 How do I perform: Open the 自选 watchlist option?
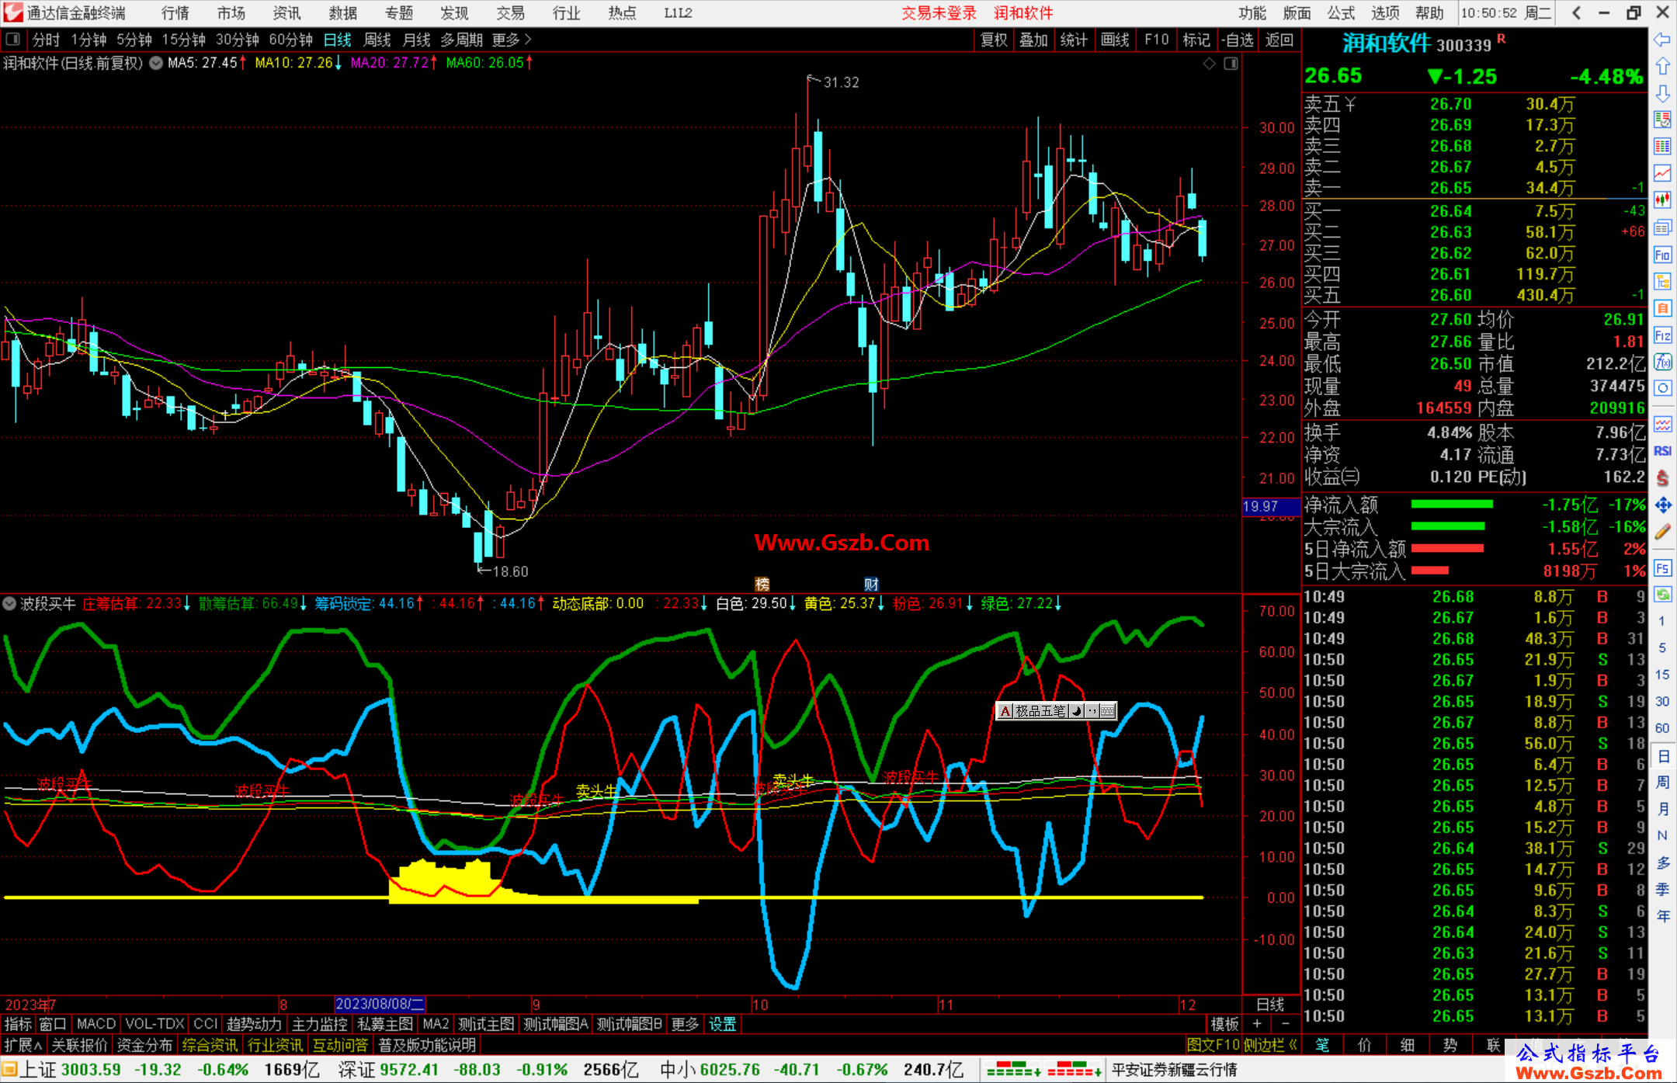point(1238,40)
